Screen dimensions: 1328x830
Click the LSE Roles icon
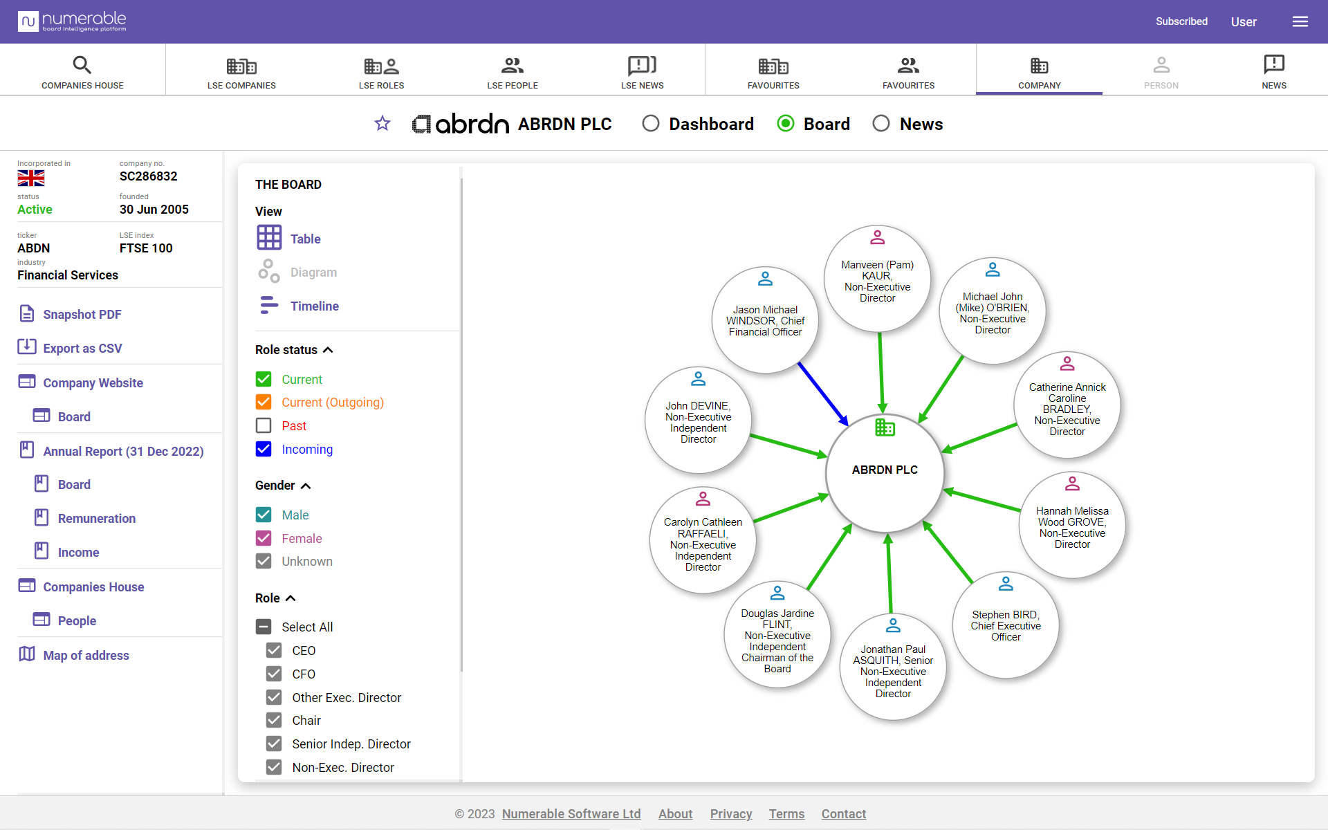381,66
